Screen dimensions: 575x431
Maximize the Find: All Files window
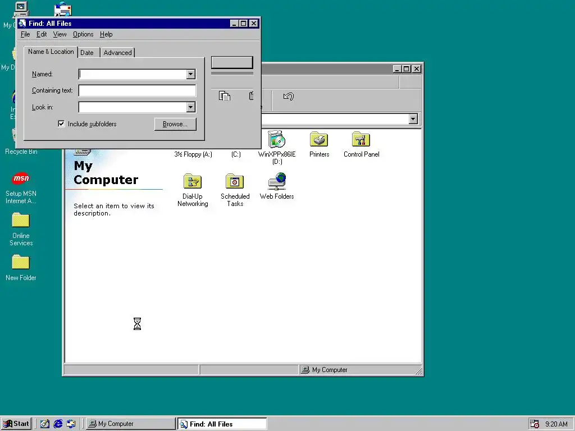[x=244, y=24]
